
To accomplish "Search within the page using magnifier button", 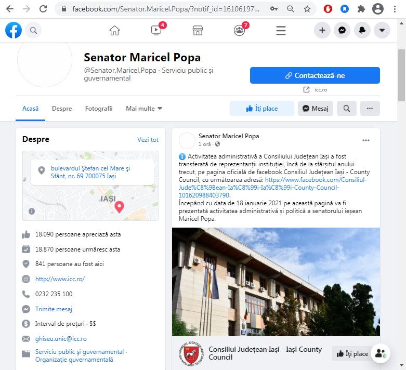I will pyautogui.click(x=347, y=109).
